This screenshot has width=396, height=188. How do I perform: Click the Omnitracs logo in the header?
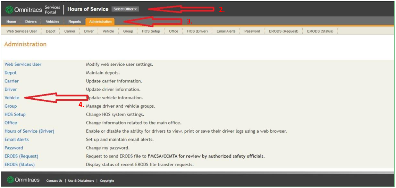[x=24, y=9]
